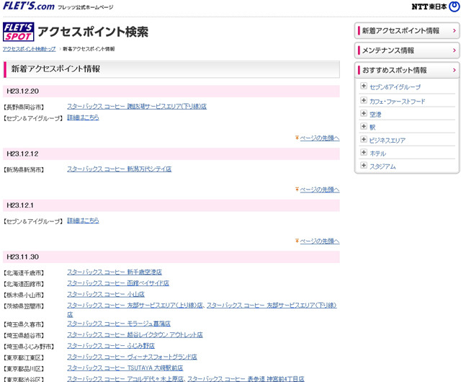Click the 【東京都江東区】 location label

point(24,358)
